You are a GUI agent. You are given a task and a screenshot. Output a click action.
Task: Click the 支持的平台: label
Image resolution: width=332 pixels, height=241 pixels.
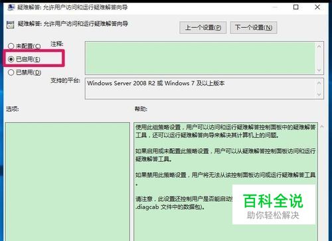pyautogui.click(x=65, y=80)
